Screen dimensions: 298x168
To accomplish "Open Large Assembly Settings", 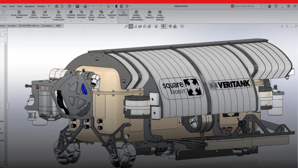I will pyautogui.click(x=160, y=16).
